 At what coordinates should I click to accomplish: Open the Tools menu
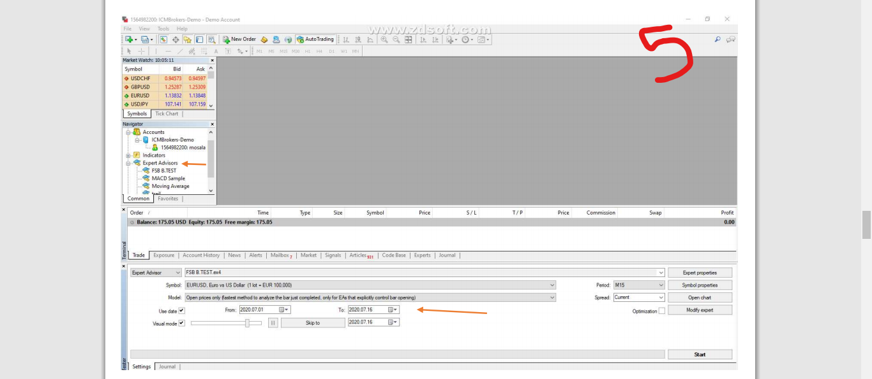click(x=163, y=29)
